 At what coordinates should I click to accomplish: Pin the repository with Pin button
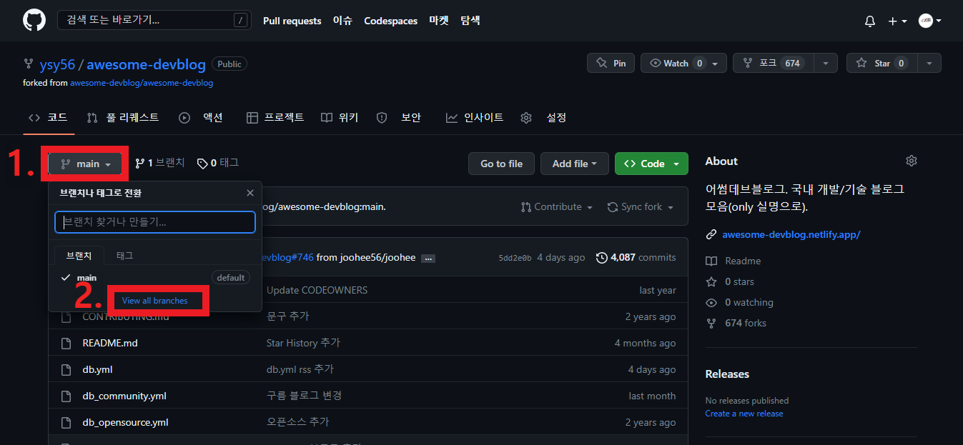coord(611,63)
